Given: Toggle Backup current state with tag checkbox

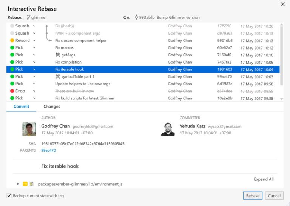Looking at the screenshot, I should coord(9,196).
